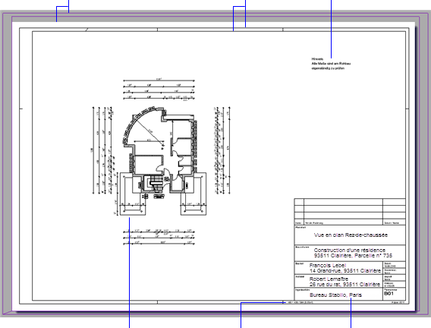Click the plan number B01 field
The width and height of the screenshot is (431, 328).
coord(389,293)
